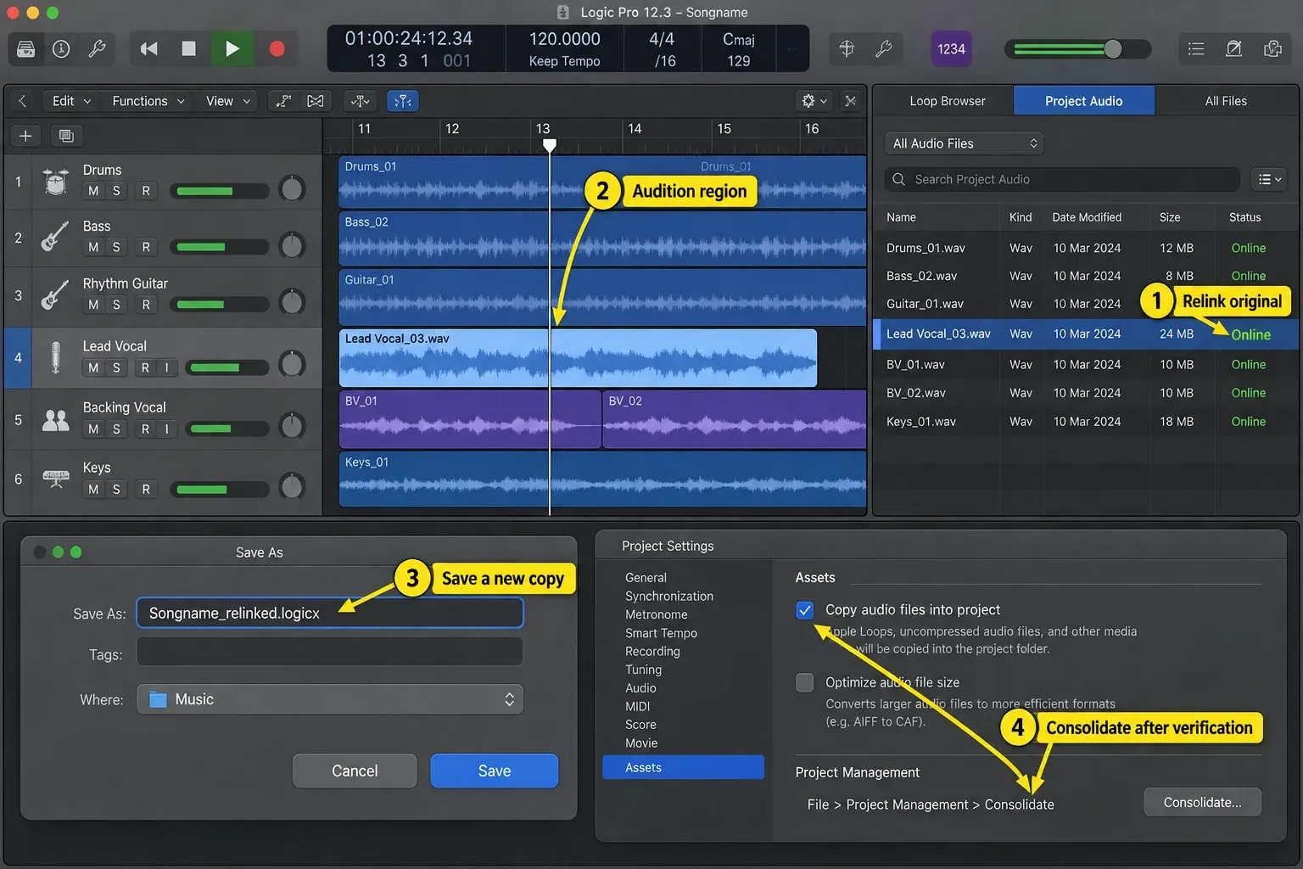This screenshot has width=1303, height=869.
Task: Click the crossed-arrows zoom icon
Action: 851,101
